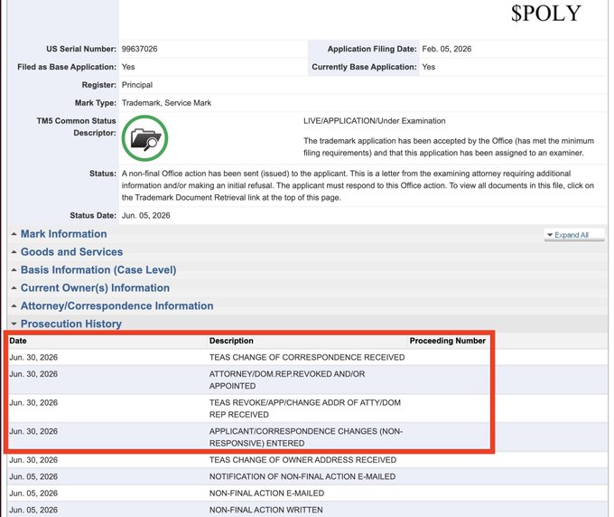Click ATTORNEY/DOM.REP.REVOKED AND/OR APPOINTED row
Viewport: 614px width, 517px height.
point(307,380)
